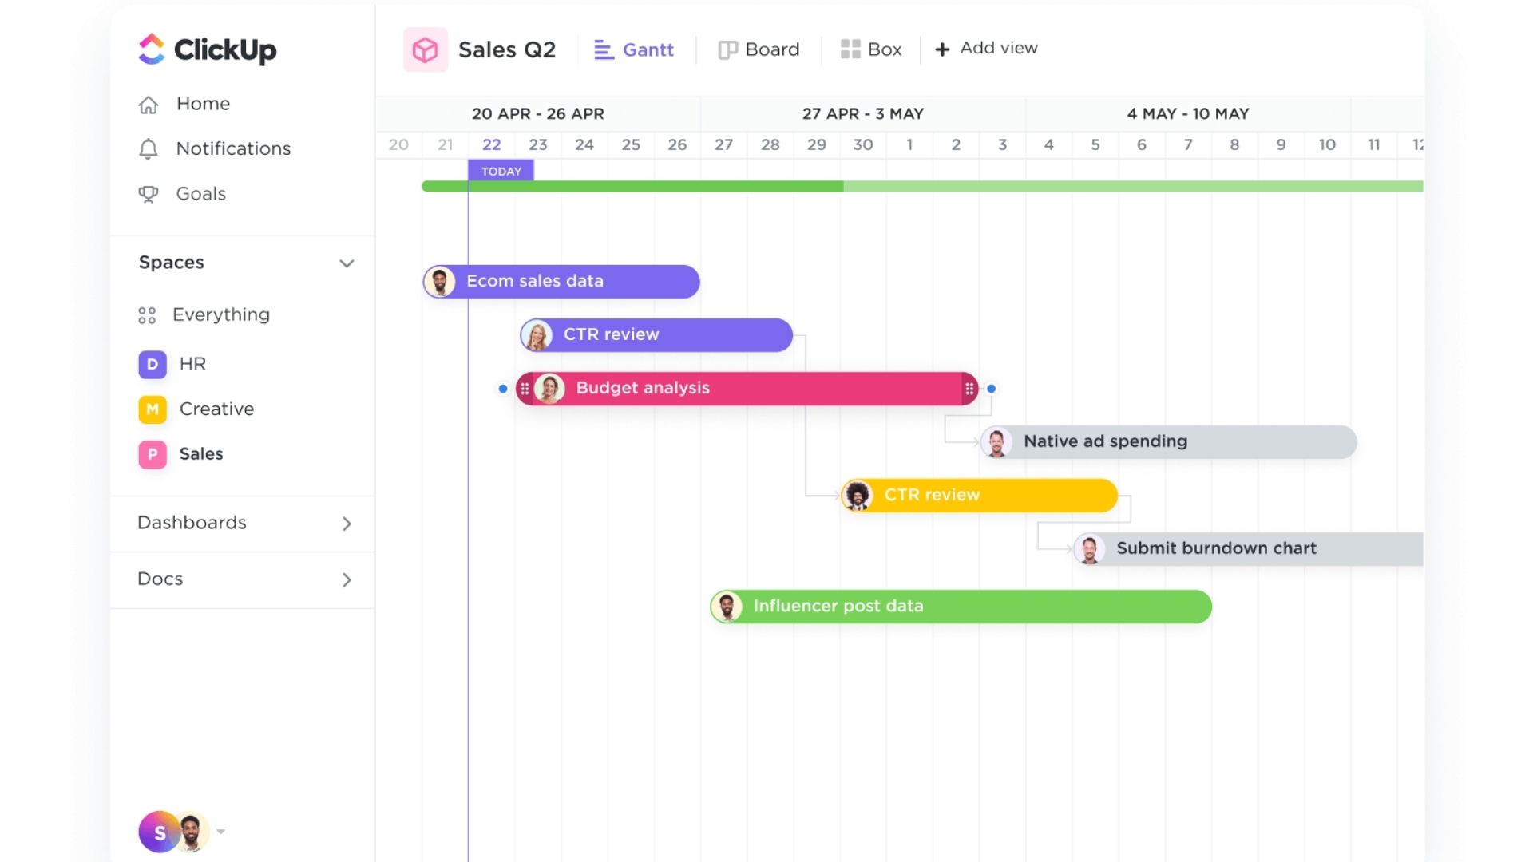Click the S workspace avatar

click(160, 832)
